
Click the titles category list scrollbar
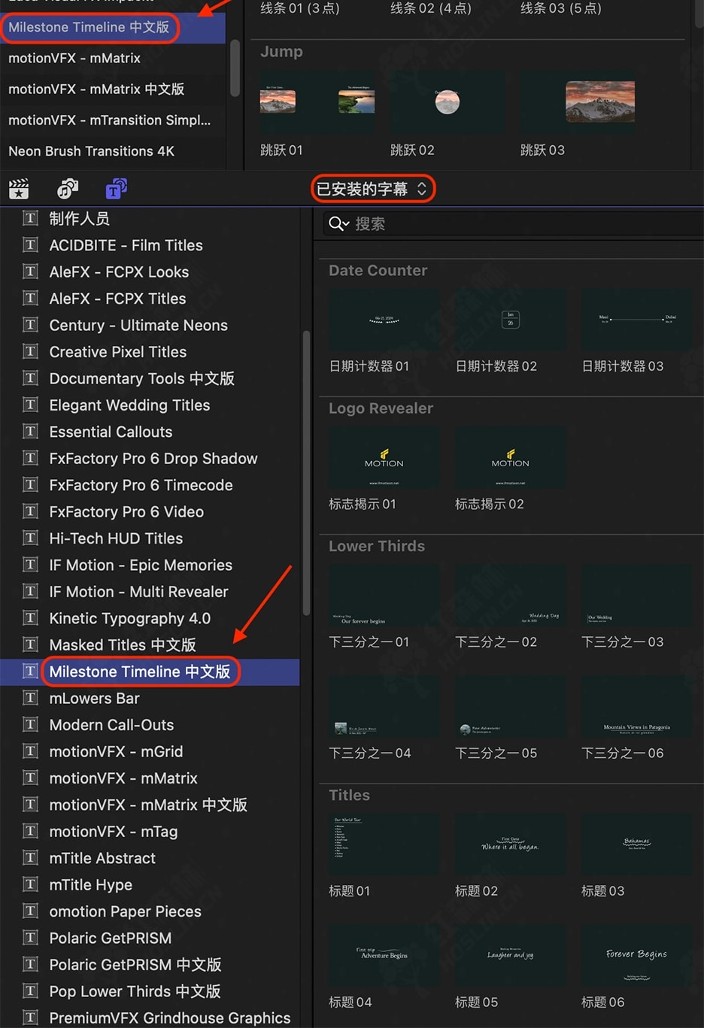pyautogui.click(x=306, y=473)
